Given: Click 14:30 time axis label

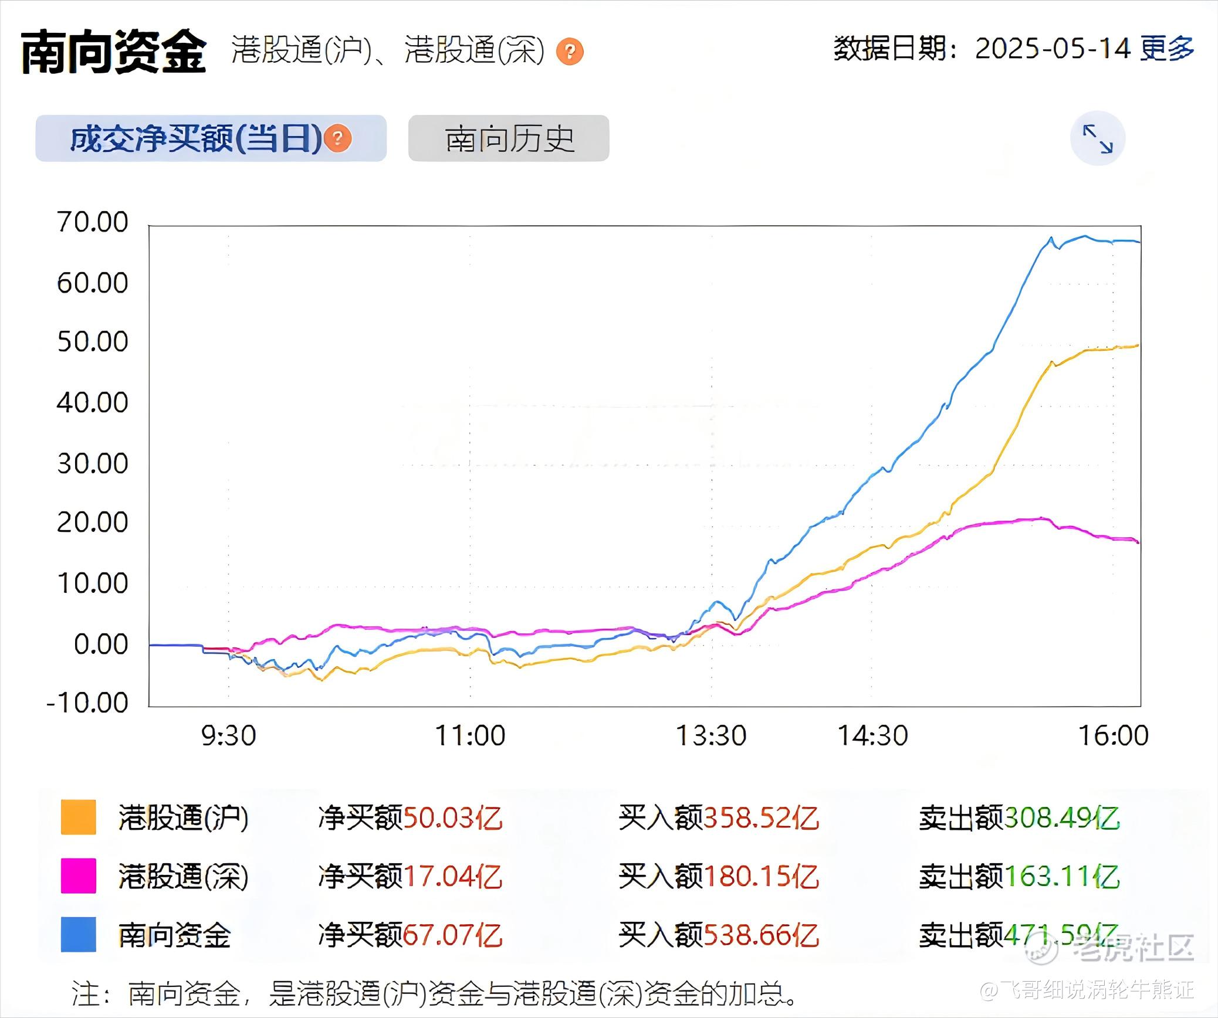Looking at the screenshot, I should [x=873, y=735].
